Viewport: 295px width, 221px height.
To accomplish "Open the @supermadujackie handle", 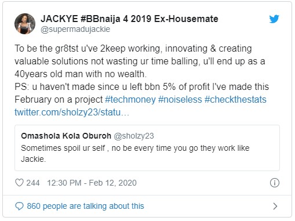I will pyautogui.click(x=75, y=29).
